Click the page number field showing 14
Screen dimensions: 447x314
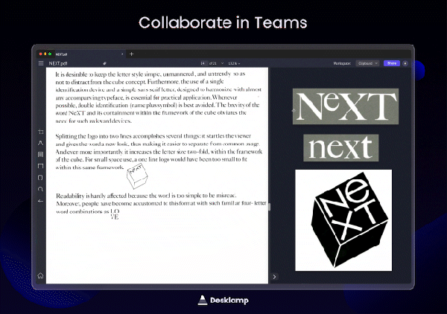click(203, 63)
